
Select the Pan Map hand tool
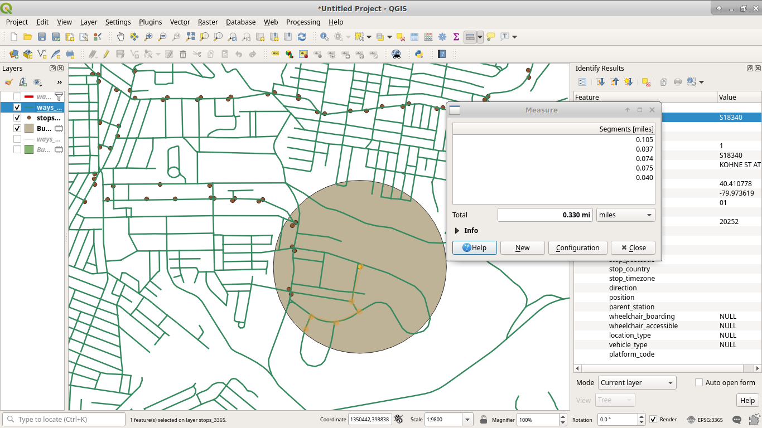[120, 37]
